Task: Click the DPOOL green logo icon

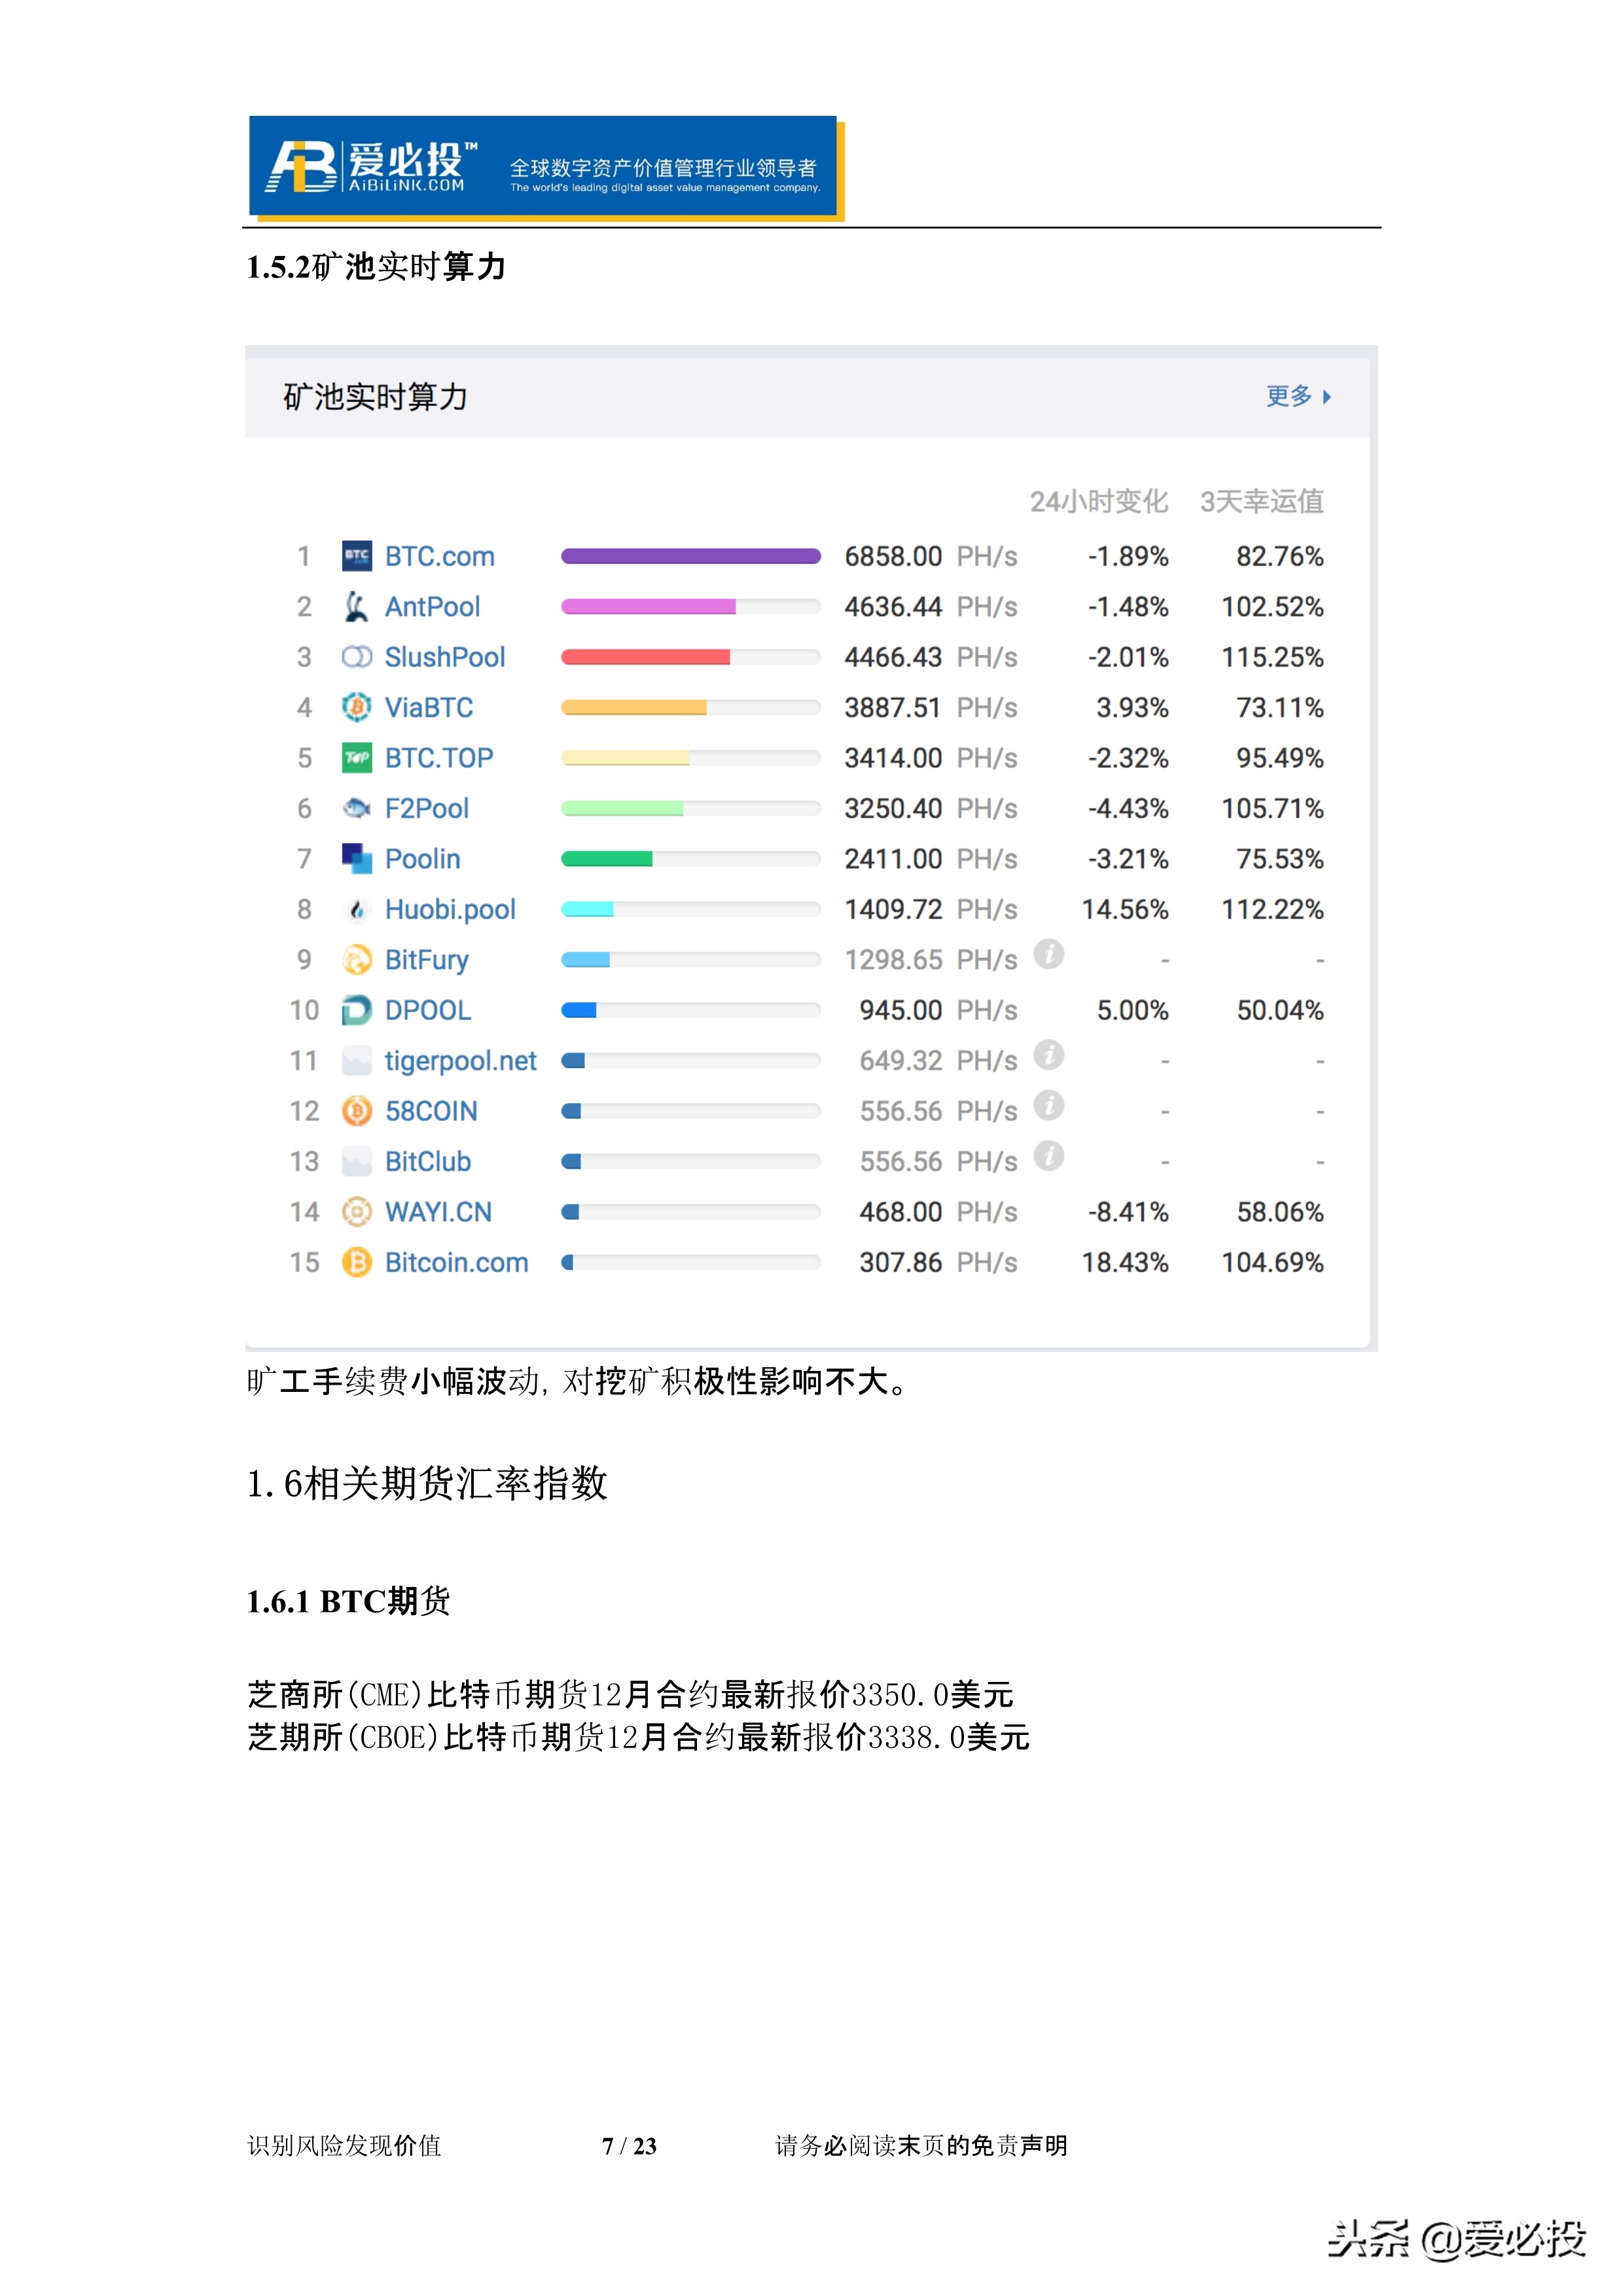Action: coord(357,1011)
